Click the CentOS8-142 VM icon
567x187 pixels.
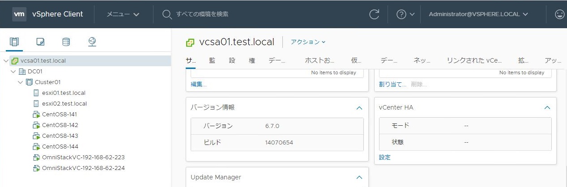point(37,125)
